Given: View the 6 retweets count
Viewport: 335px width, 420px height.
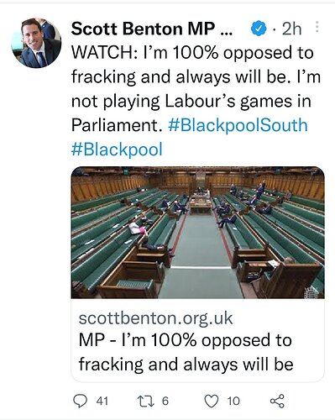Looking at the screenshot, I should 165,401.
